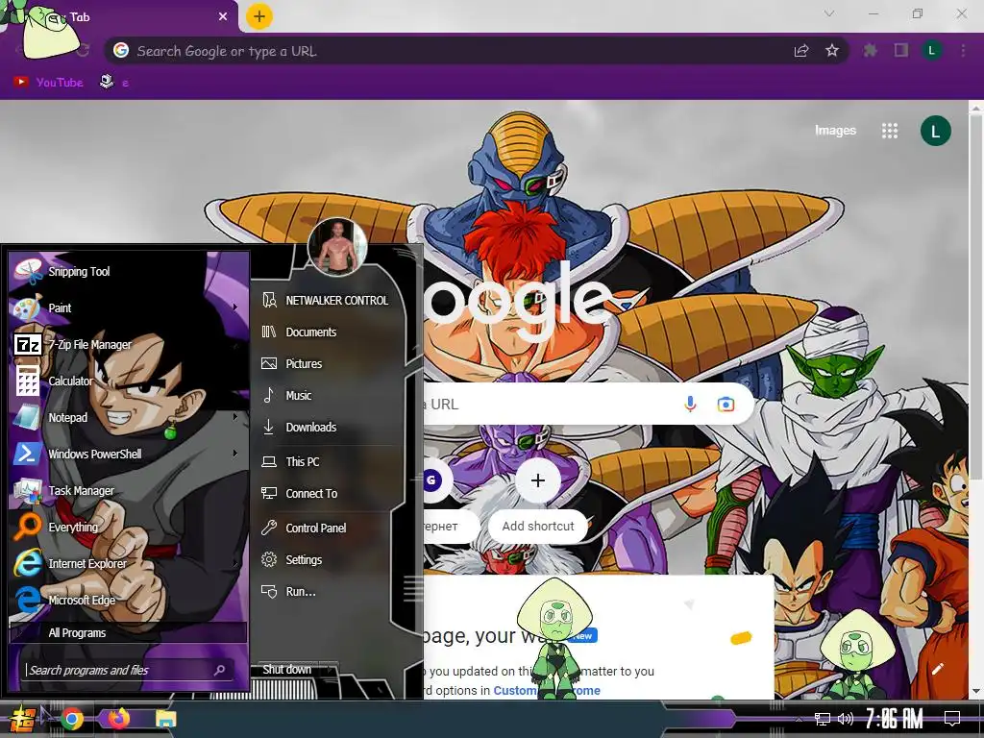Screen dimensions: 984x738
Task: Open Customize Chrome link
Action: tap(547, 690)
